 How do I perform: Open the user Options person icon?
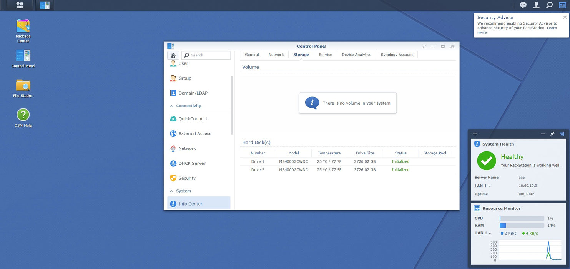tap(536, 5)
